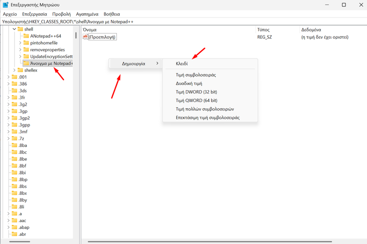Expand the .001 key chevron
The width and height of the screenshot is (367, 244).
(8, 77)
